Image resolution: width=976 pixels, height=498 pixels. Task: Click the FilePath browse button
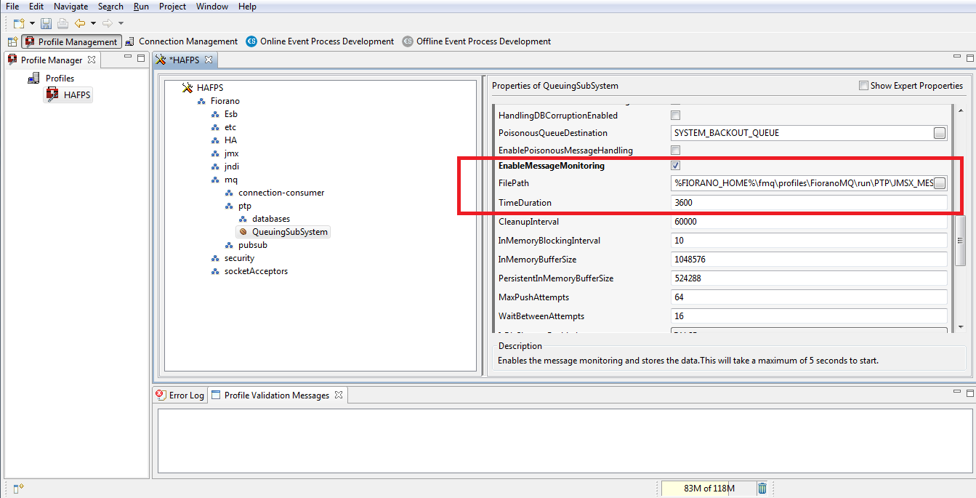point(940,183)
